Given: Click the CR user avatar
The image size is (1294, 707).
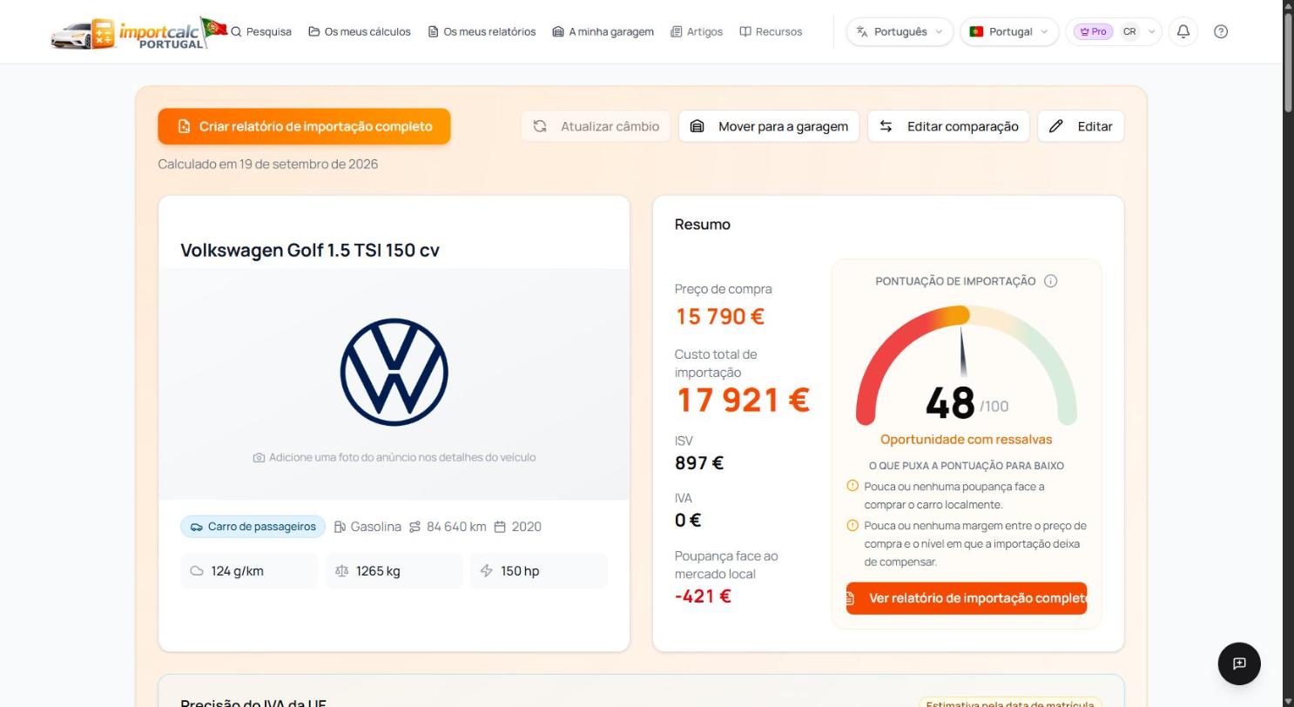Looking at the screenshot, I should 1129,31.
